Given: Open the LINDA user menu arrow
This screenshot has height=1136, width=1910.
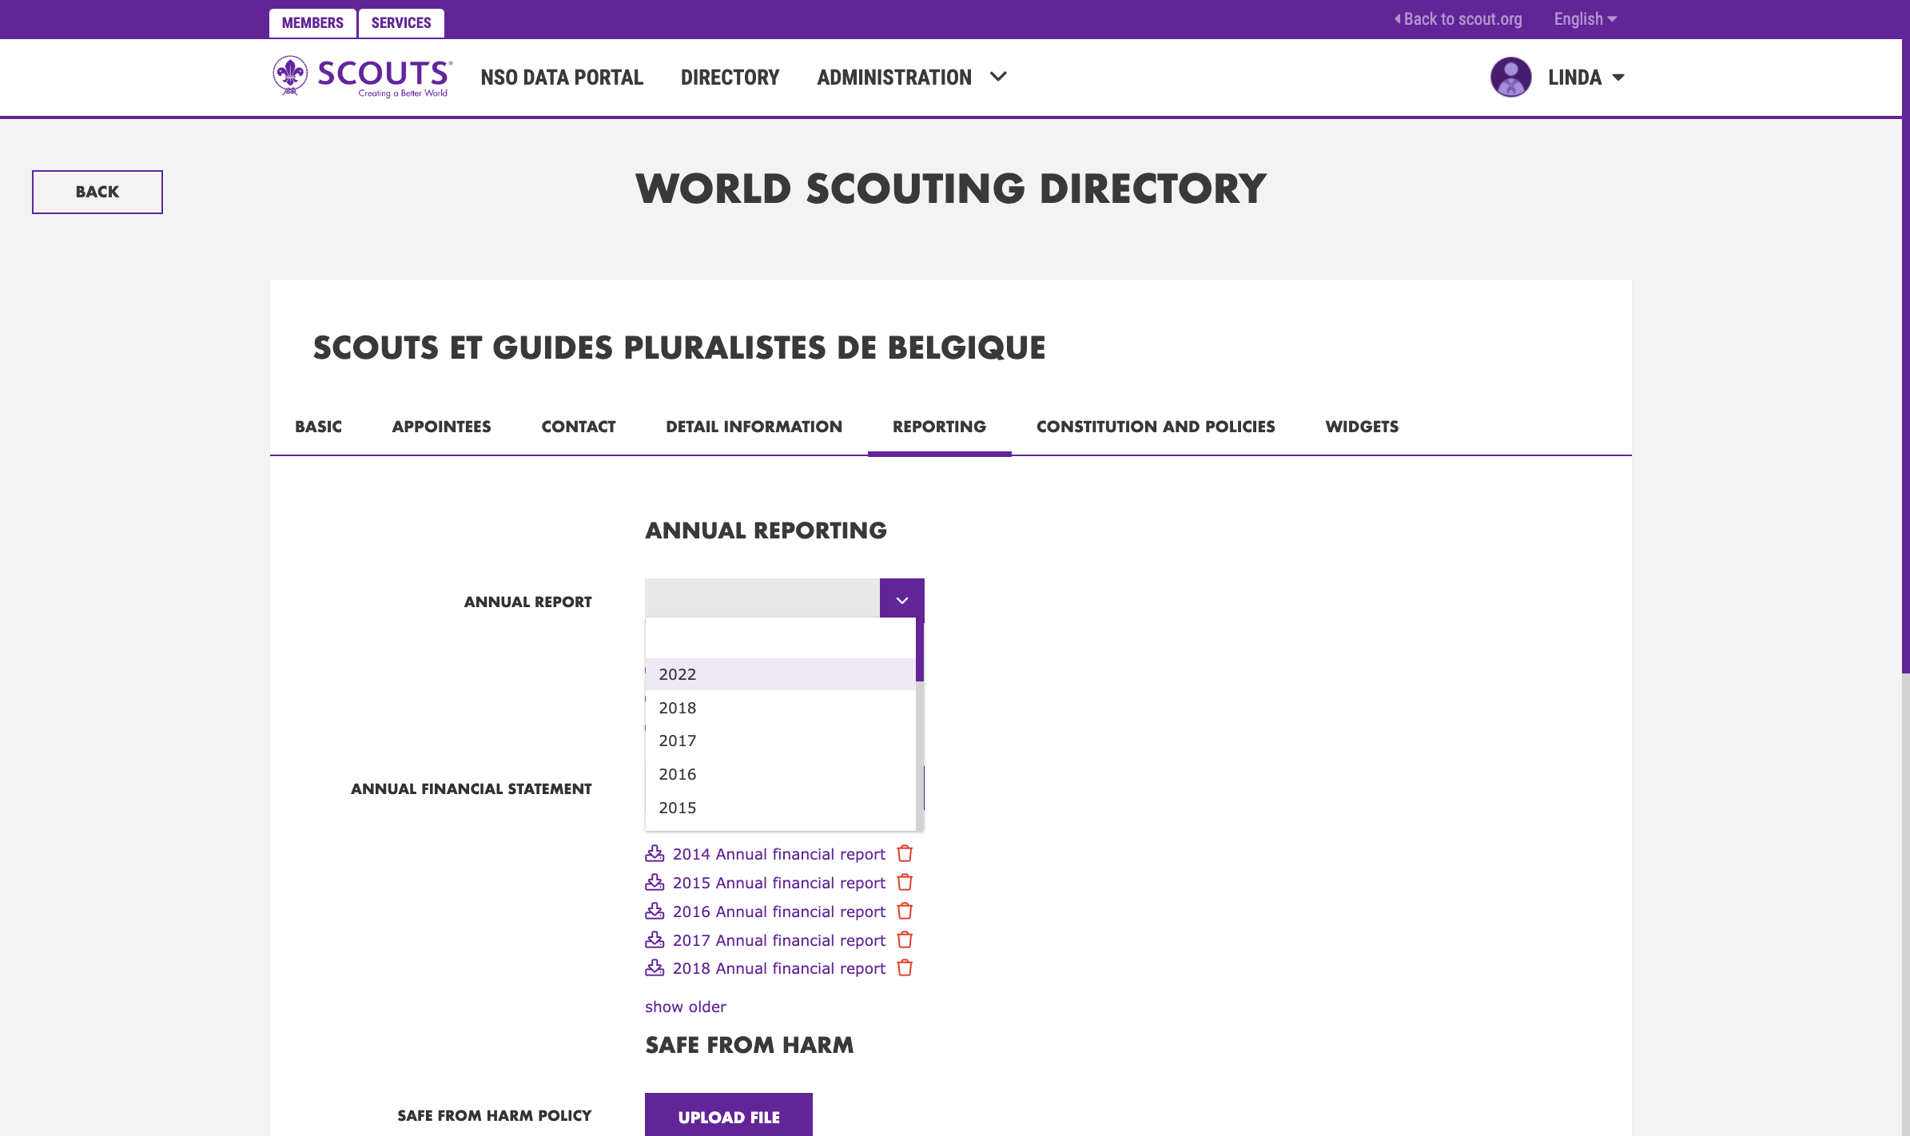Looking at the screenshot, I should point(1618,77).
